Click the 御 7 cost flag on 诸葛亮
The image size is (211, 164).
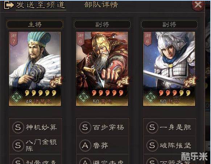tap(14, 39)
